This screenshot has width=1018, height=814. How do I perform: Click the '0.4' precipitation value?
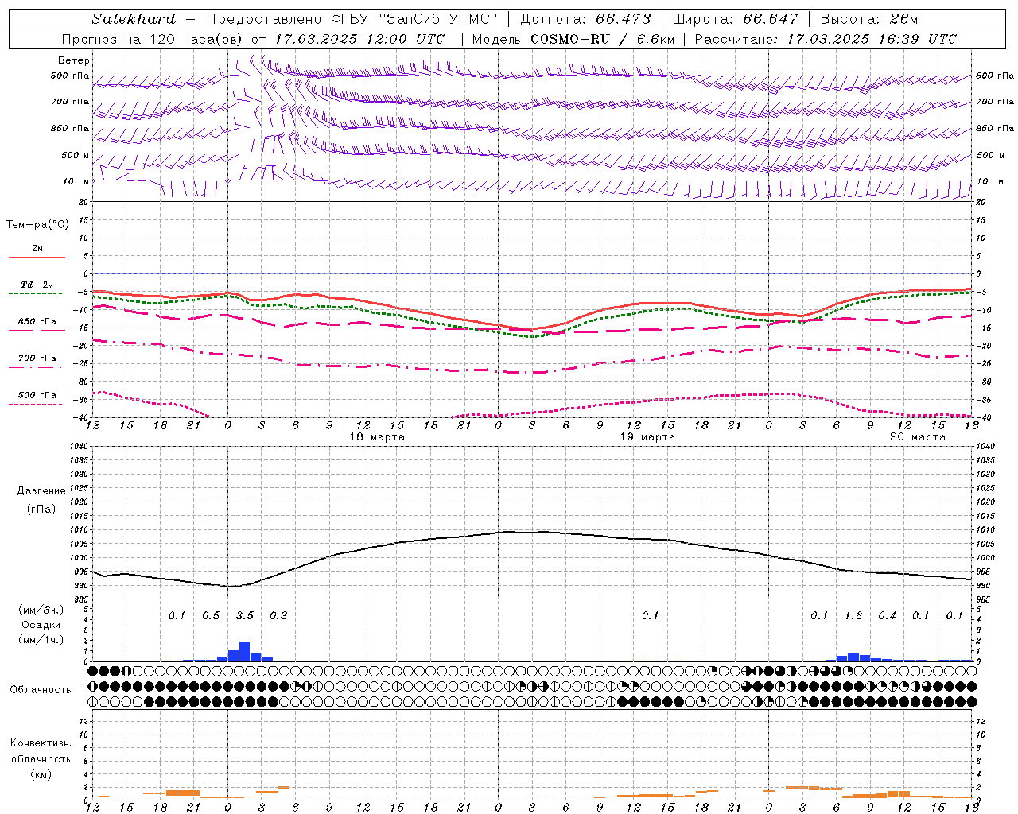pos(888,616)
